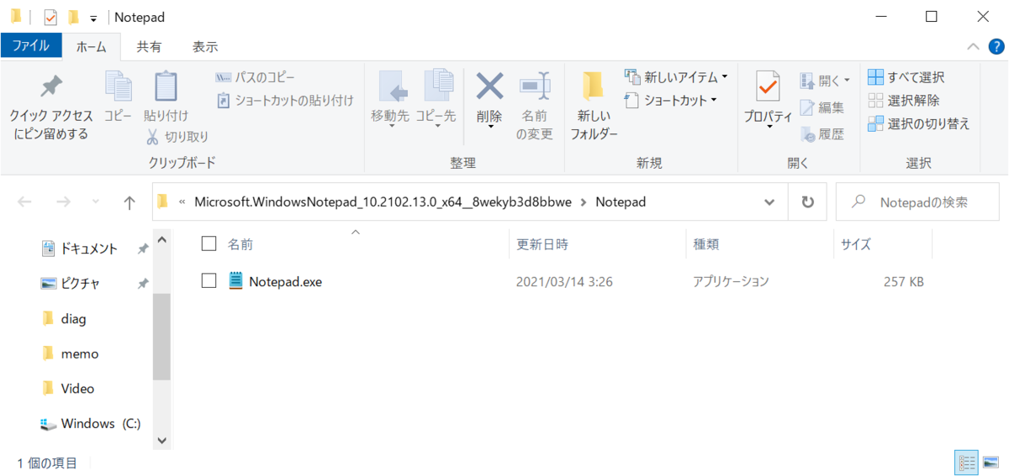Choose Copy path (パスのコピー)
This screenshot has height=476, width=1009.
(255, 77)
